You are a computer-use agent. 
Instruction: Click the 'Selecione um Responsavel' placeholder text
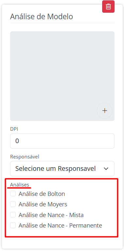(55, 169)
